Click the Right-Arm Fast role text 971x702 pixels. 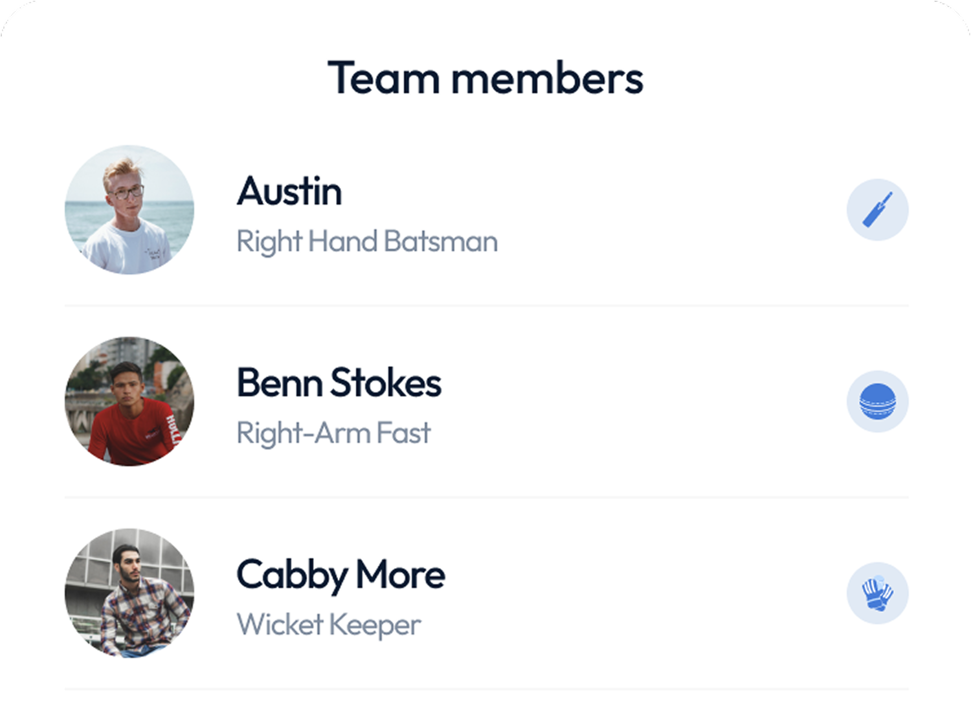(333, 433)
